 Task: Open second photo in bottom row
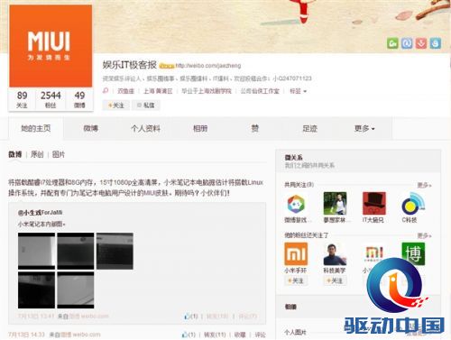coord(76,290)
